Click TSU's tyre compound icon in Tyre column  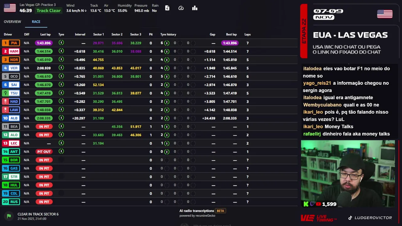pos(61,93)
